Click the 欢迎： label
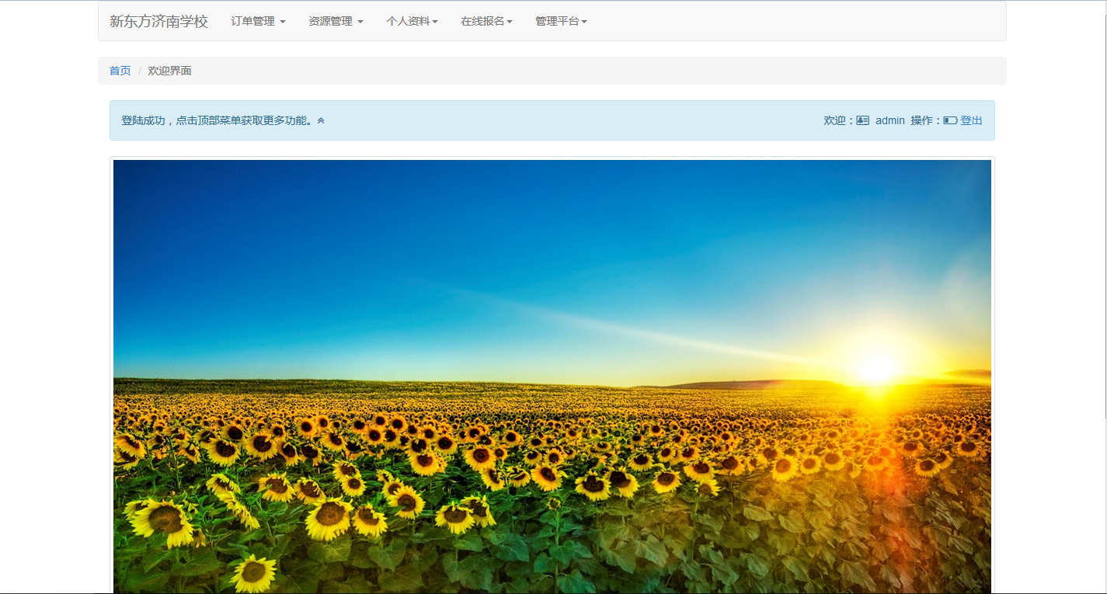 point(839,120)
